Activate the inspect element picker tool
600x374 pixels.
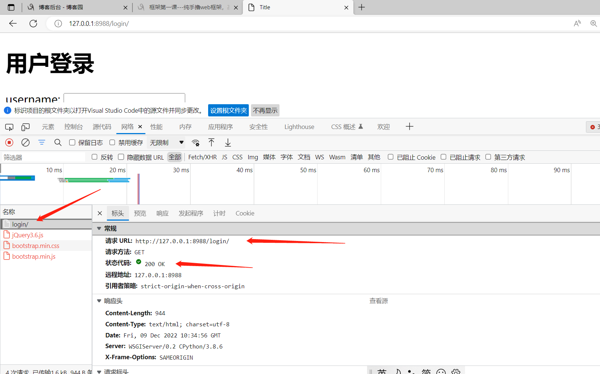point(9,127)
